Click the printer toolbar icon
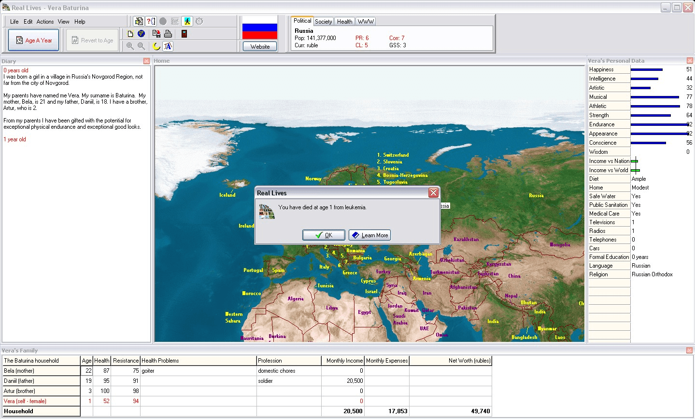The height and width of the screenshot is (419, 695). [168, 34]
